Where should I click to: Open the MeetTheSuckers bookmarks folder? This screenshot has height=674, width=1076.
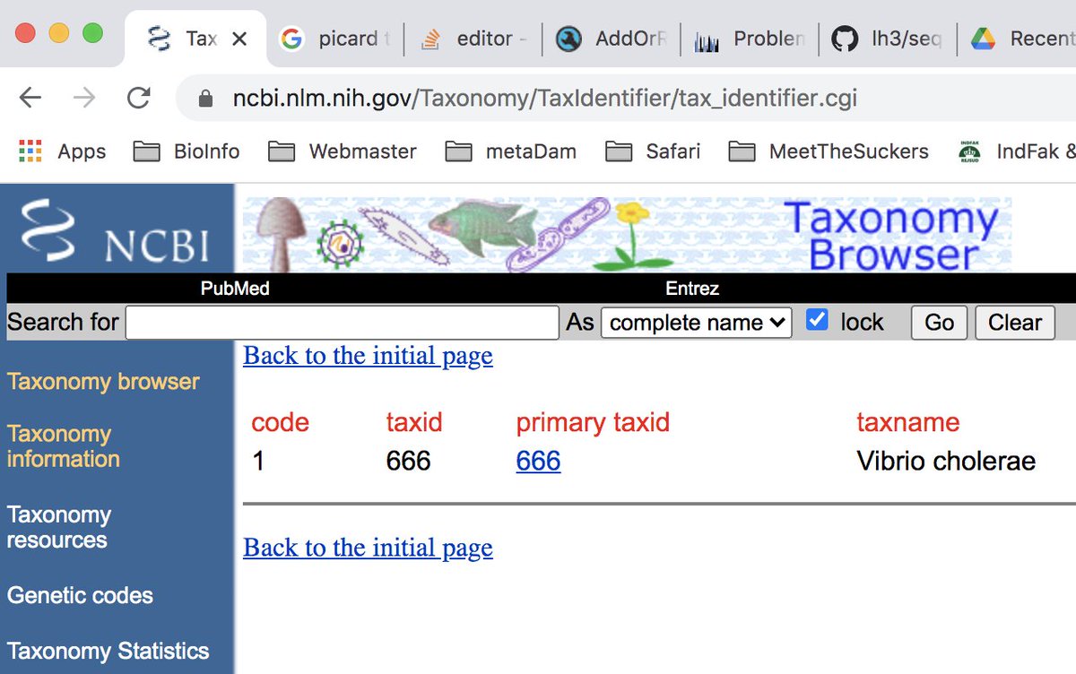pyautogui.click(x=829, y=151)
